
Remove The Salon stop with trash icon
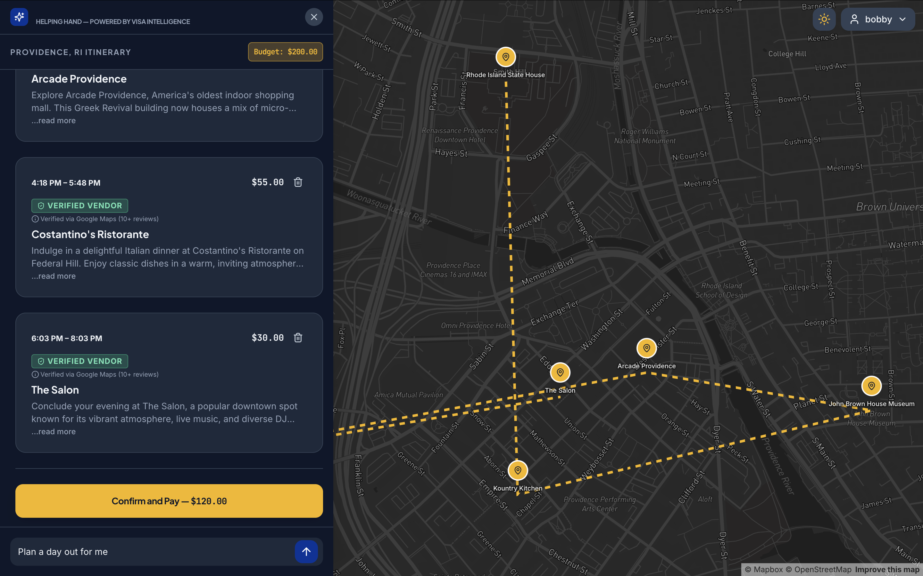pos(298,338)
